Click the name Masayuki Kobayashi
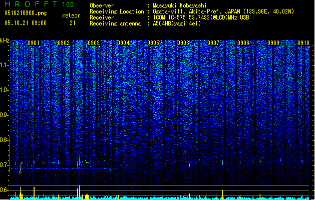The width and height of the screenshot is (315, 200). click(x=180, y=5)
